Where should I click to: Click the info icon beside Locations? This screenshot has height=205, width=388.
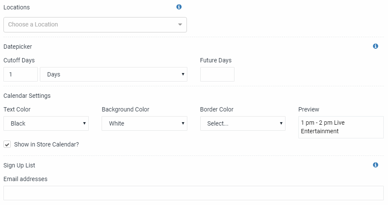[179, 7]
